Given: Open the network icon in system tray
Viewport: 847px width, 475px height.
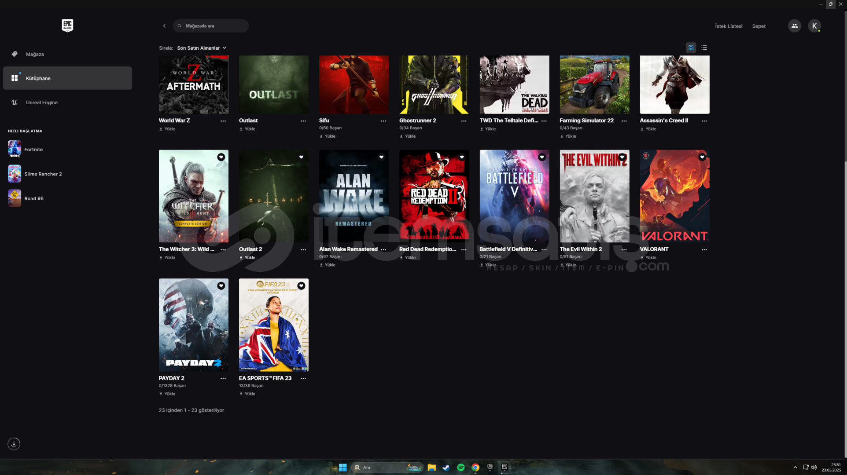Looking at the screenshot, I should click(805, 468).
